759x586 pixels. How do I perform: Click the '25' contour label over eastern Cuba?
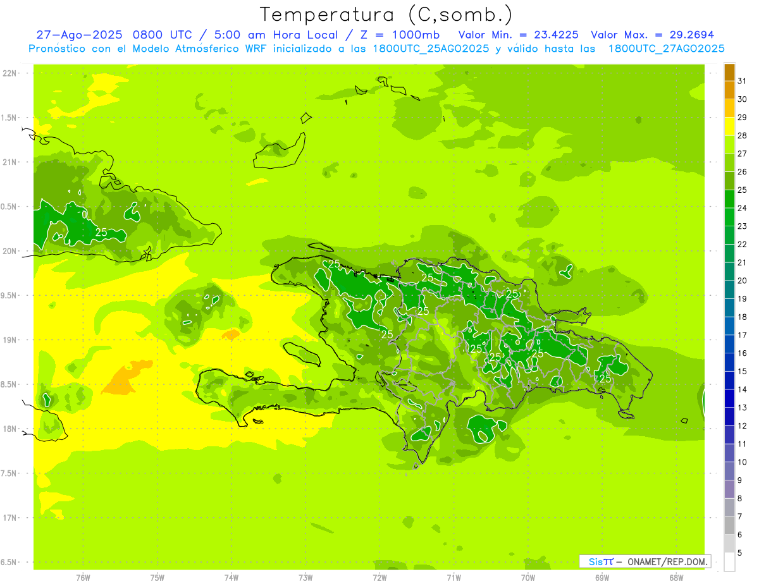(101, 232)
